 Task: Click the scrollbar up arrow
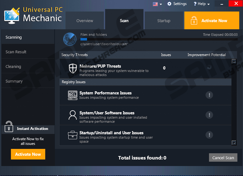click(x=234, y=61)
